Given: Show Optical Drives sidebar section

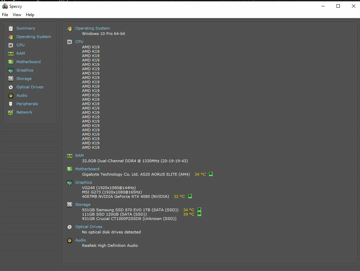Looking at the screenshot, I should pyautogui.click(x=30, y=87).
